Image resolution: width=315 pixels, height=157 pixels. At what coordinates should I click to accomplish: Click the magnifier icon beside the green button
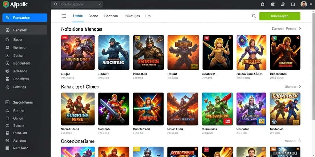point(254,16)
